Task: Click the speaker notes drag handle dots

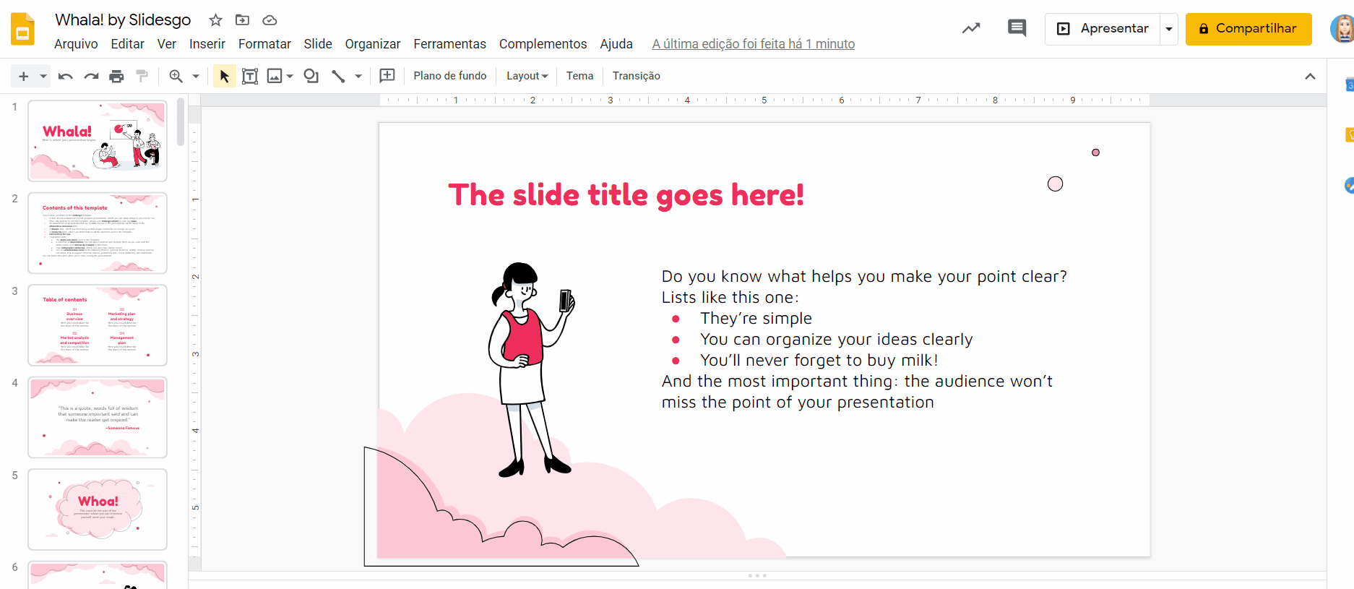Action: [x=757, y=575]
